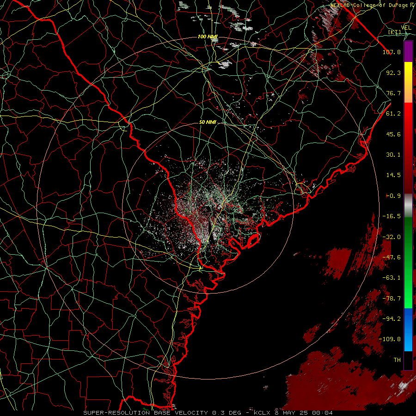
Task: Click the -32.0 velocity scale value
Action: [392, 237]
